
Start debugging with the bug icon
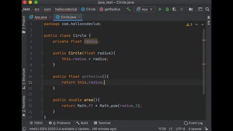click(x=167, y=9)
